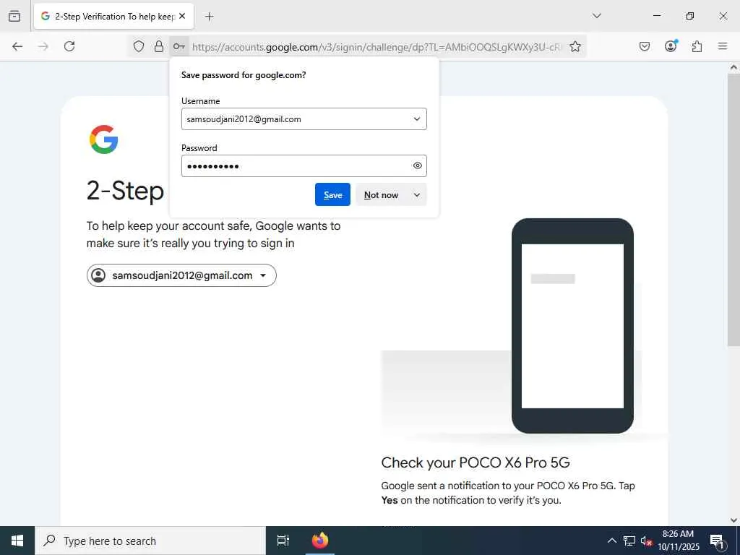The height and width of the screenshot is (555, 740).
Task: Expand the Username dropdown arrow
Action: tap(417, 119)
